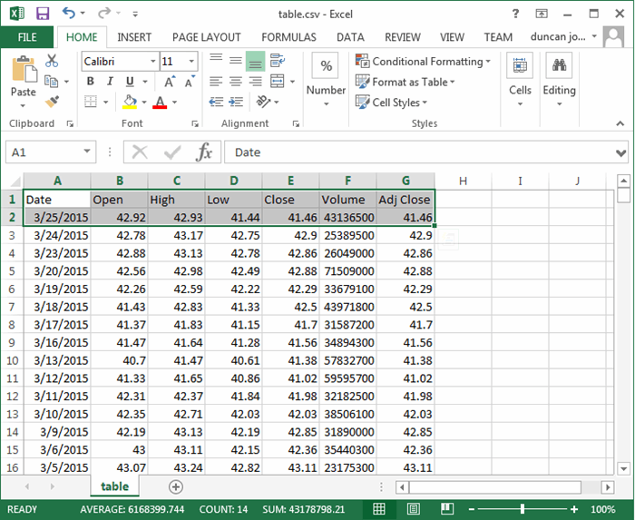The width and height of the screenshot is (635, 520).
Task: Open Cell Styles dropdown
Action: (x=391, y=102)
